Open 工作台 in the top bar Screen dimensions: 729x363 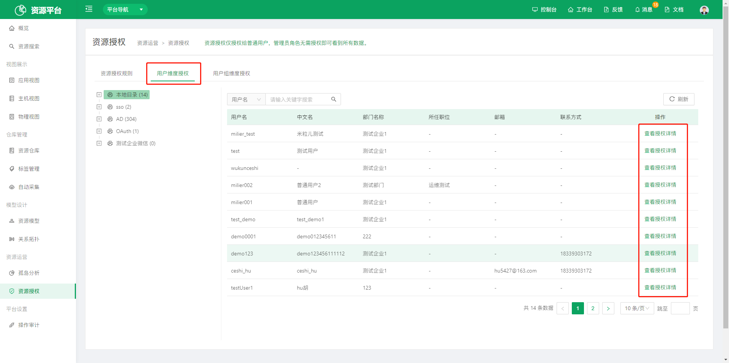pyautogui.click(x=580, y=10)
